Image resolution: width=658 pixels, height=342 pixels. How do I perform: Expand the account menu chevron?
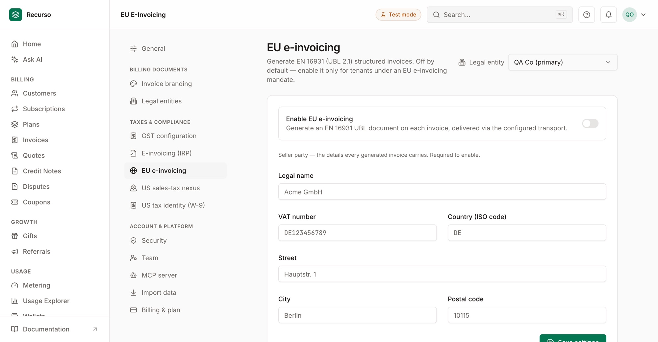[644, 14]
